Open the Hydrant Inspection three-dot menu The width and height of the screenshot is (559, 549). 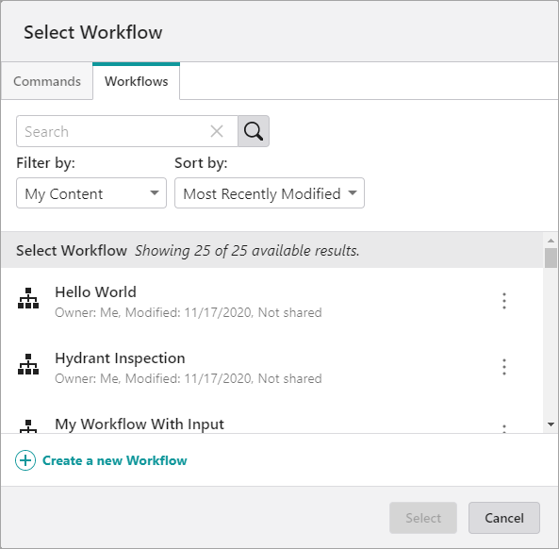pos(504,367)
